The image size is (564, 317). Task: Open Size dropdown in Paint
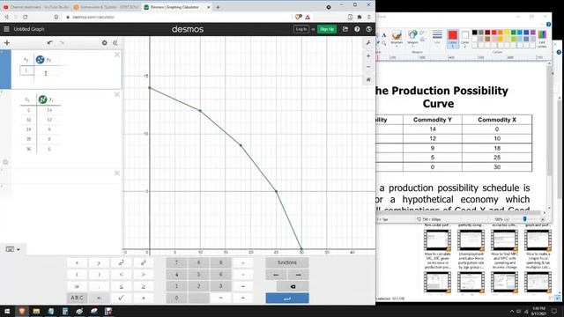pyautogui.click(x=437, y=38)
